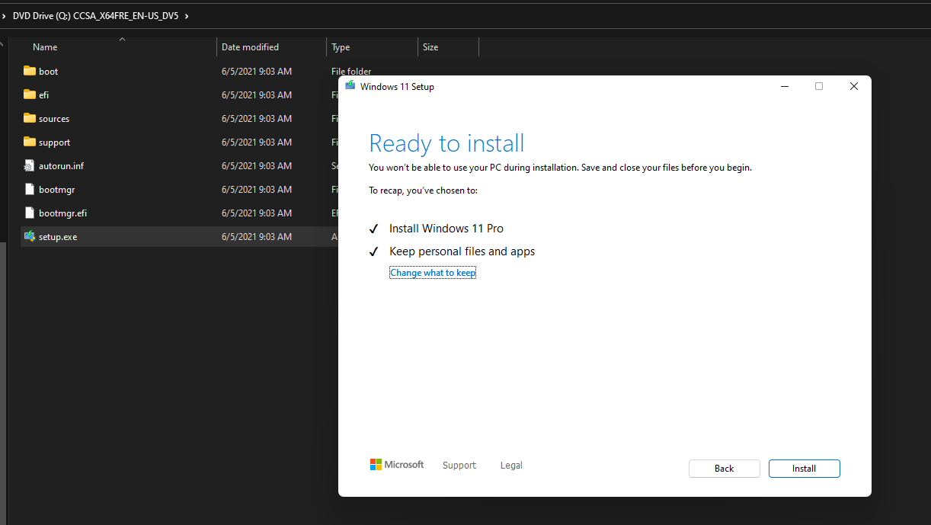Open the Change what to keep link
Viewport: 931px width, 525px height.
pyautogui.click(x=433, y=273)
